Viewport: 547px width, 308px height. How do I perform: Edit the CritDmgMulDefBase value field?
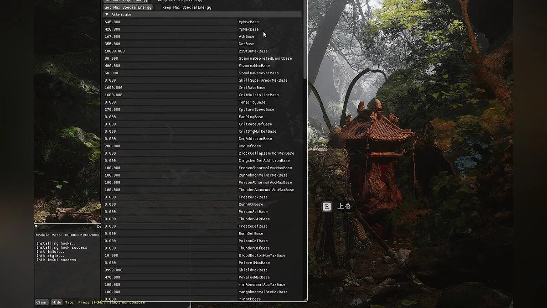[x=170, y=131]
